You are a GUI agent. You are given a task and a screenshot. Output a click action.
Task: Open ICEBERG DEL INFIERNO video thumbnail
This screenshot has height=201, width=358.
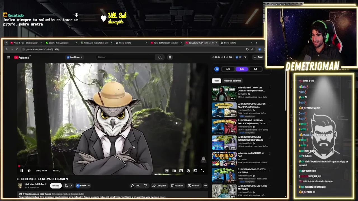[224, 126]
